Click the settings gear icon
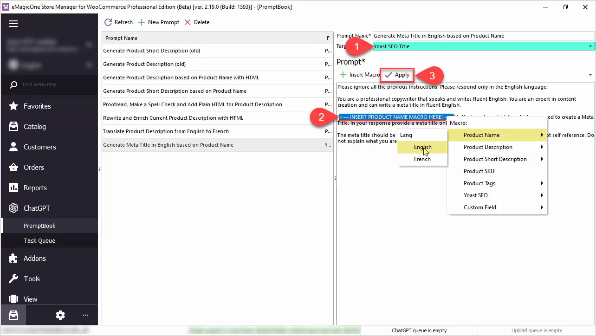 (60, 315)
